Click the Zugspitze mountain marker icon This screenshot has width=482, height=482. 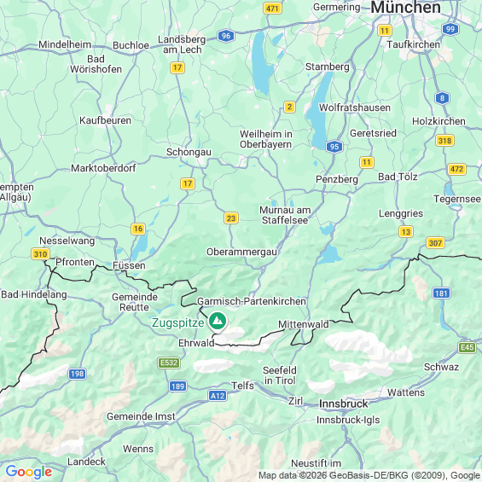pos(218,321)
